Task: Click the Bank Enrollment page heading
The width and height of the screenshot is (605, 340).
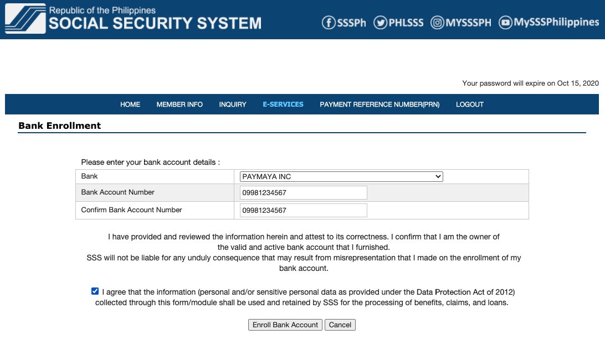Action: tap(60, 125)
